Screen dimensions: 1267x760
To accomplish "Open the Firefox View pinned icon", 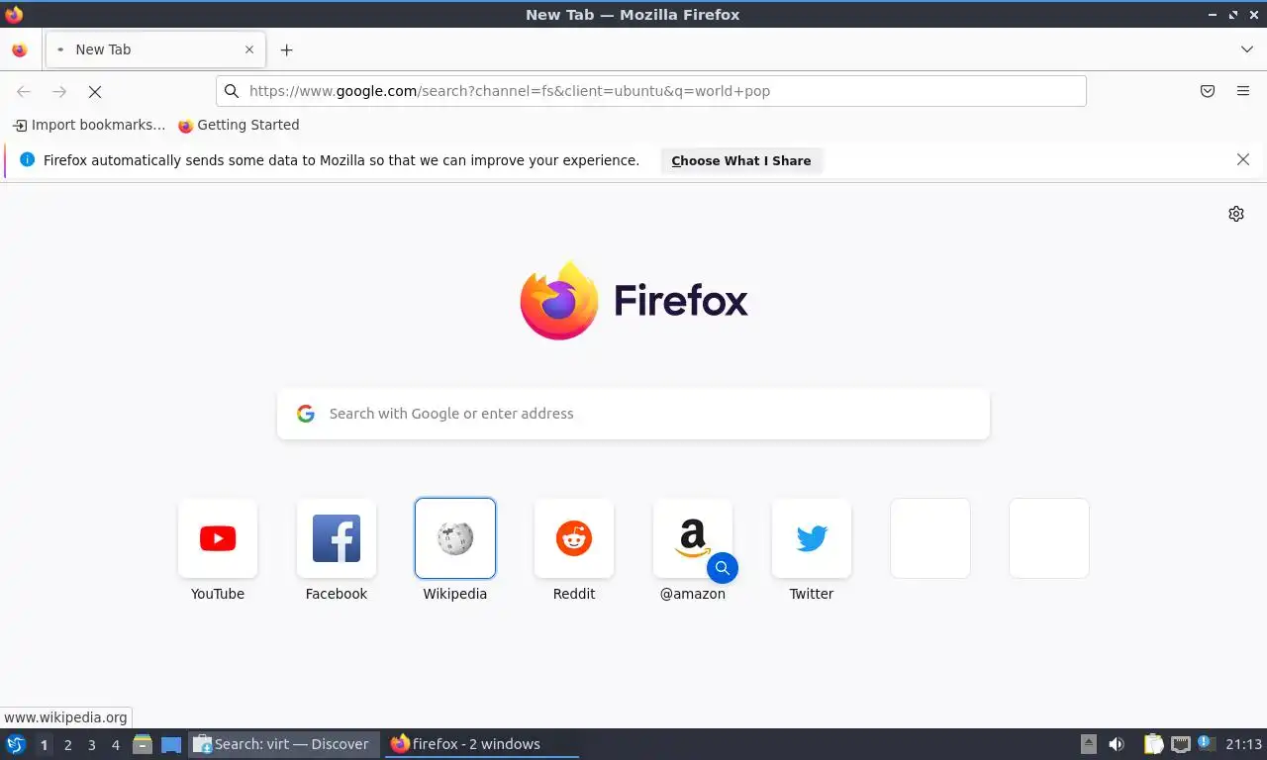I will (x=19, y=49).
